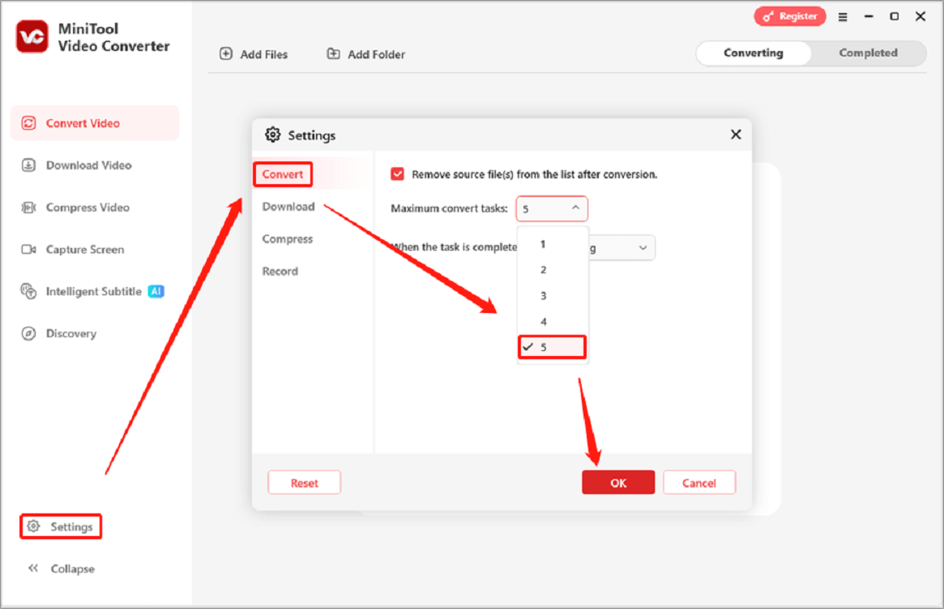Click the Maximum convert tasks label
Screen dimensions: 944x609
click(449, 208)
